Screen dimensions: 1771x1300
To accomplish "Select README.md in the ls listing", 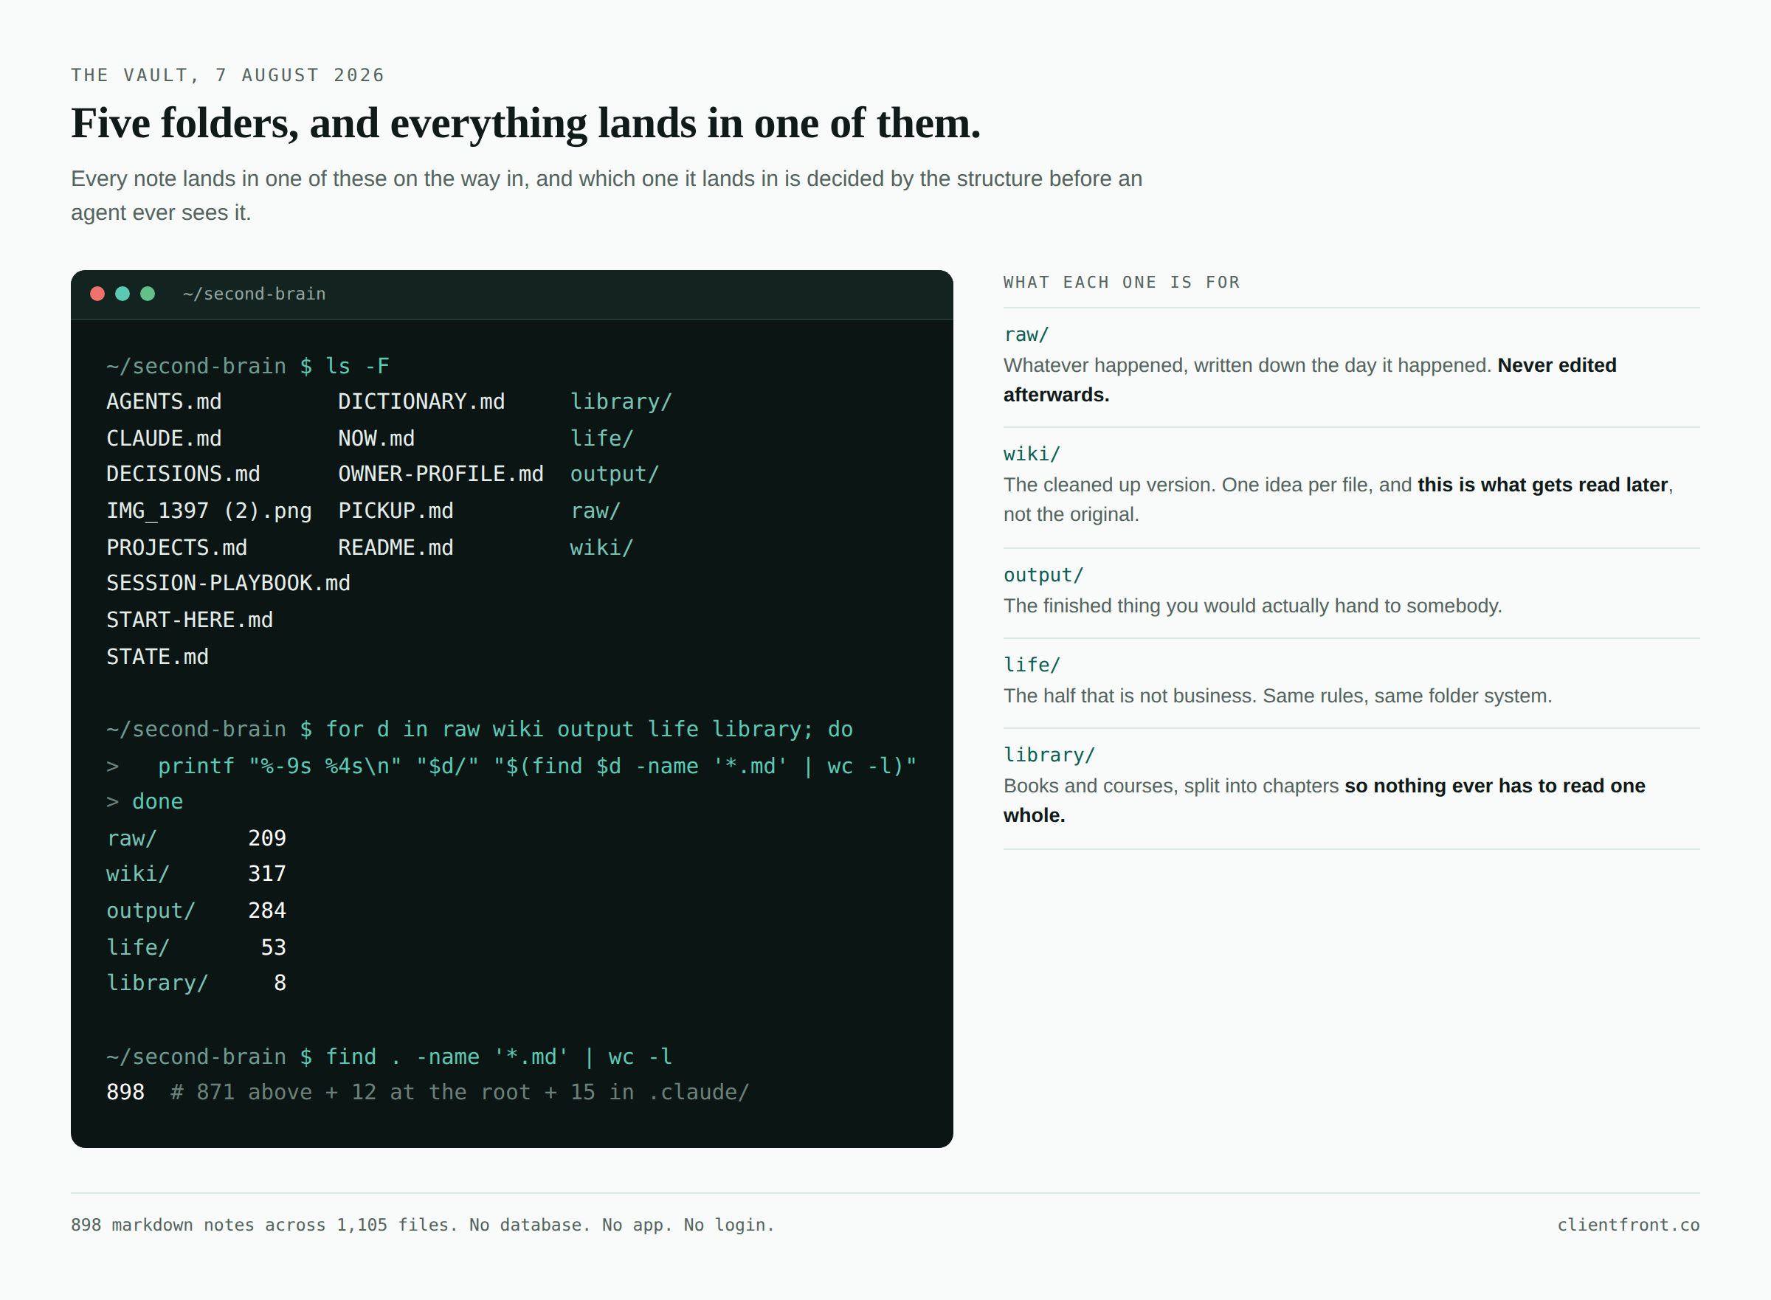I will 396,547.
